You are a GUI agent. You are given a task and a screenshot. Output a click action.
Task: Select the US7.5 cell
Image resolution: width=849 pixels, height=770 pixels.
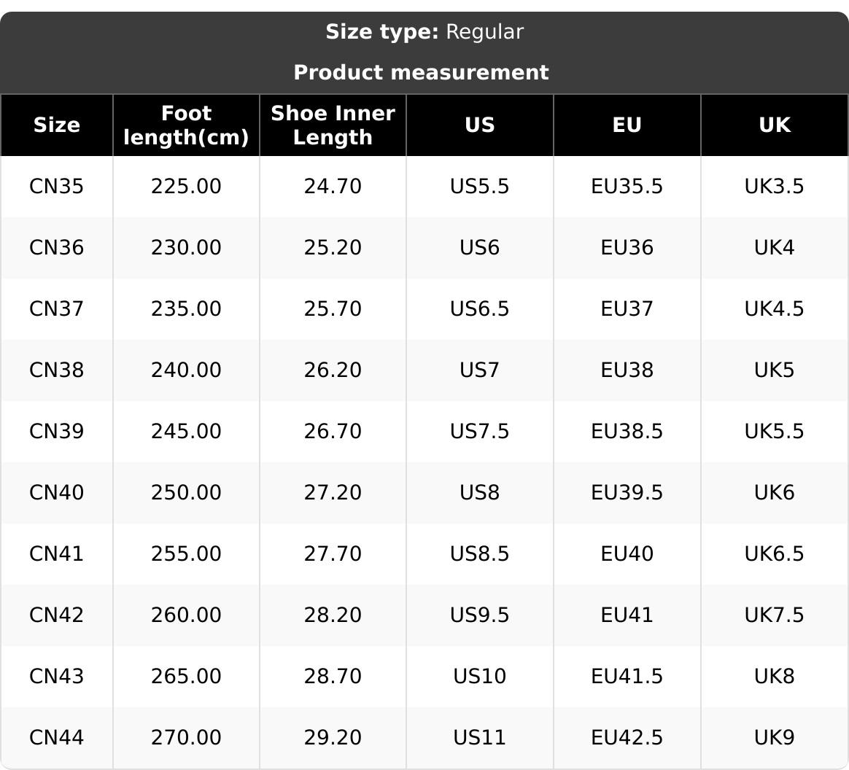[479, 432]
